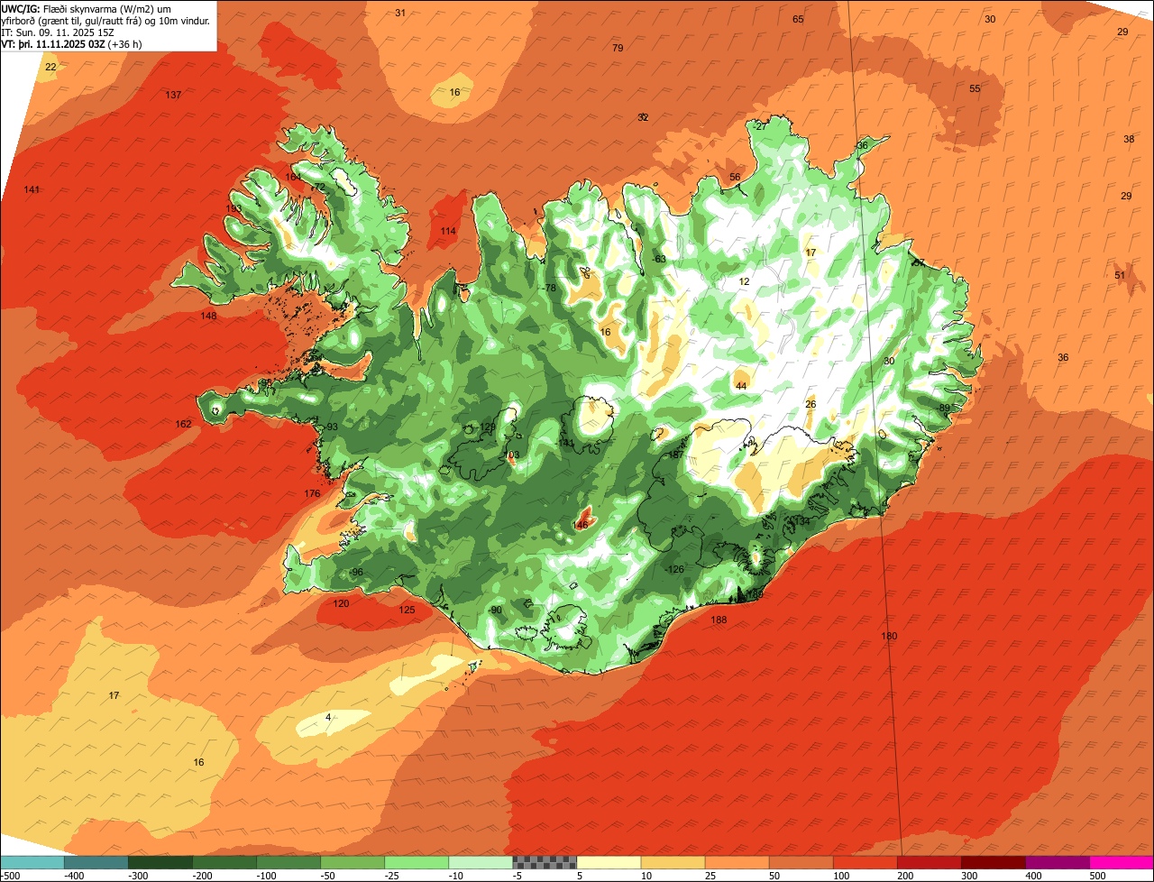1154x882 pixels.
Task: Click the map value 12
Action: 744,281
